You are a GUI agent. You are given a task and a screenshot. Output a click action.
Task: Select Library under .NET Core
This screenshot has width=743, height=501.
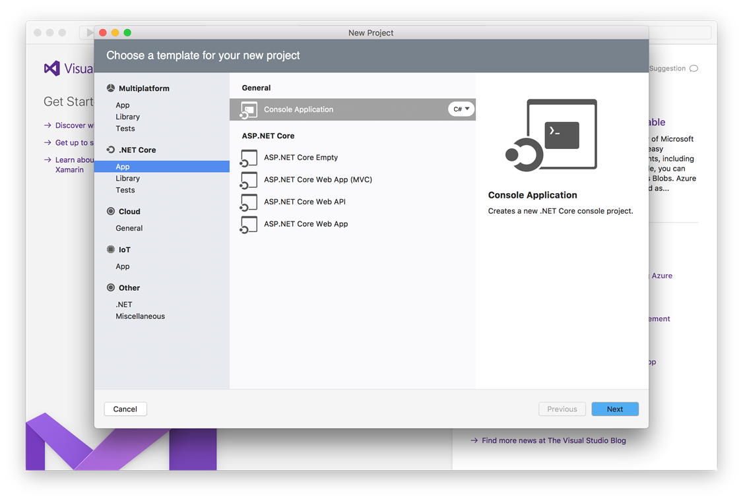[x=128, y=179]
